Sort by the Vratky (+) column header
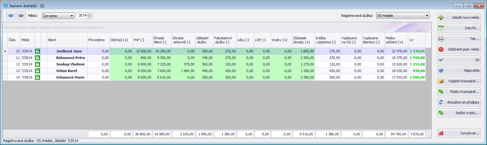Image resolution: width=487 pixels, height=145 pixels. point(282,40)
